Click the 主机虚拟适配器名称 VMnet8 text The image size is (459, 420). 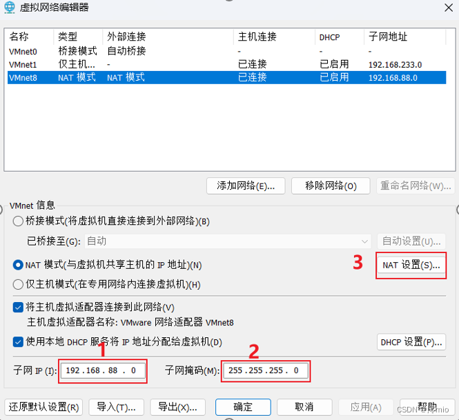[x=130, y=323]
